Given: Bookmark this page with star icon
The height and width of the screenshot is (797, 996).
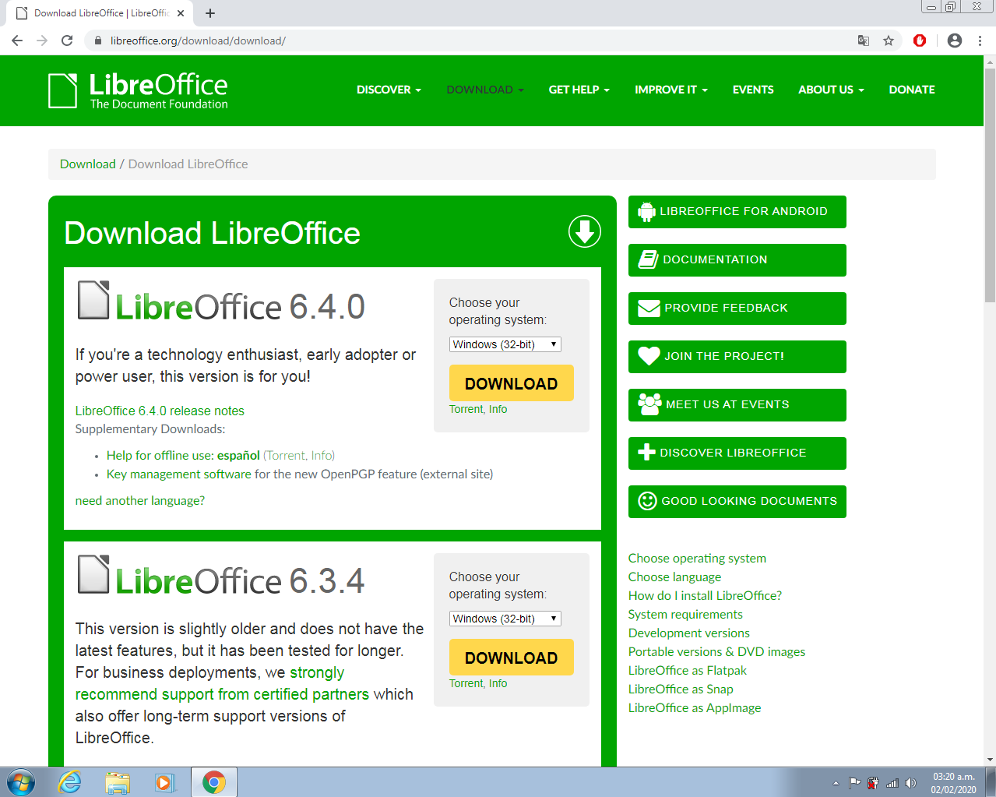Looking at the screenshot, I should (x=889, y=41).
